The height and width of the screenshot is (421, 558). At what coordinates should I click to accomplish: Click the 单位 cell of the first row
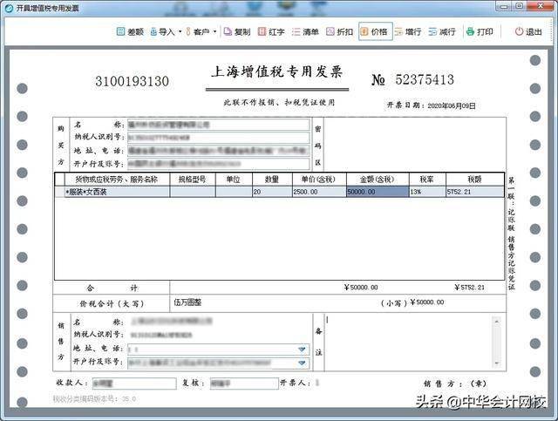234,192
